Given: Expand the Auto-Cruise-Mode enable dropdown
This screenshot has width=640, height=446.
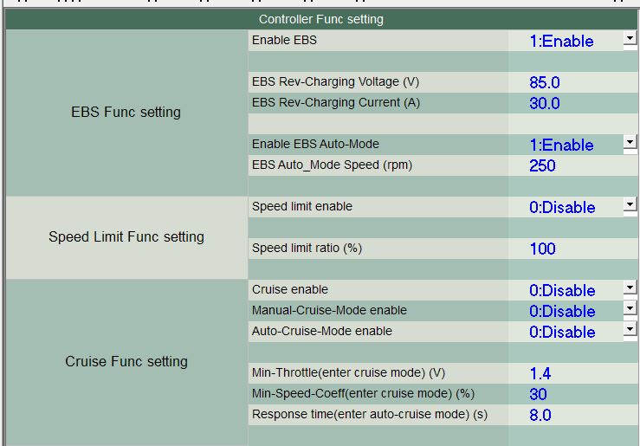Looking at the screenshot, I should click(630, 330).
